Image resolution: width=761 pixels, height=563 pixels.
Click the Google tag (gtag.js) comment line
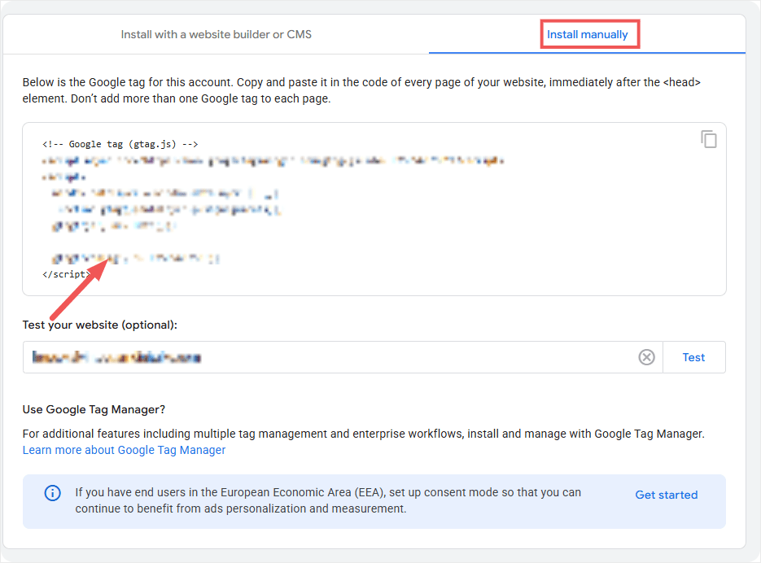[120, 144]
